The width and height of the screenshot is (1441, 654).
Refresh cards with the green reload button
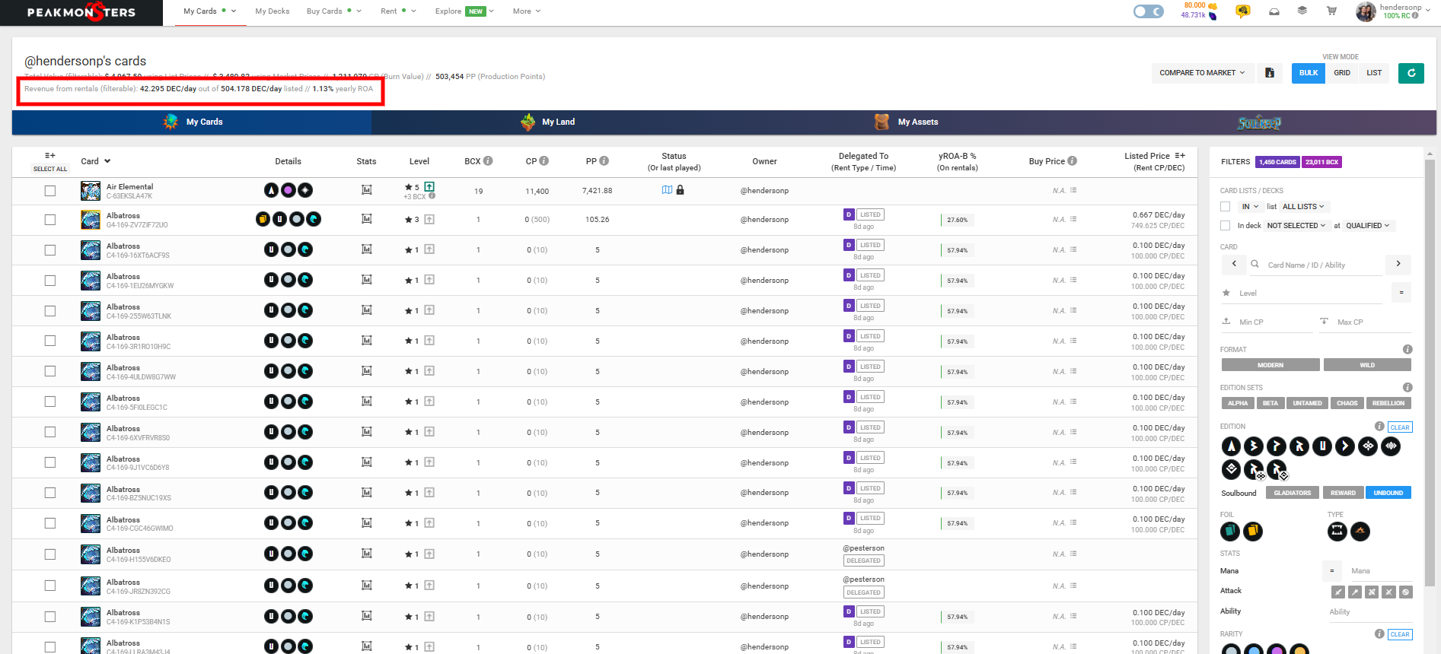pos(1411,73)
